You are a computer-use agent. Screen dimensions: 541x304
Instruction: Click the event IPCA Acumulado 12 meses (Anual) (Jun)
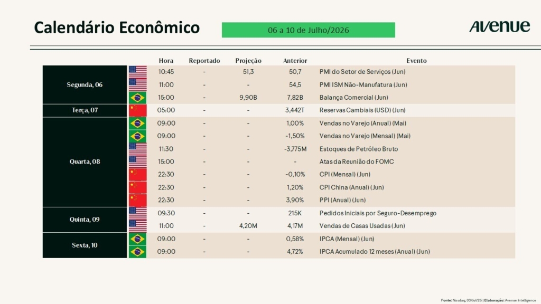(x=375, y=252)
